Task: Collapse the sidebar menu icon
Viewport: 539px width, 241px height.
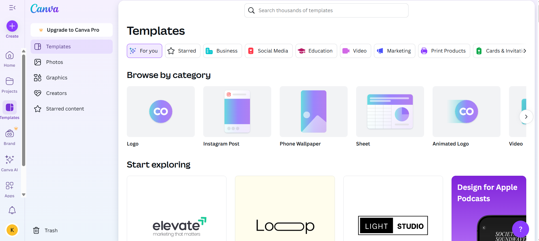Action: pos(12,8)
